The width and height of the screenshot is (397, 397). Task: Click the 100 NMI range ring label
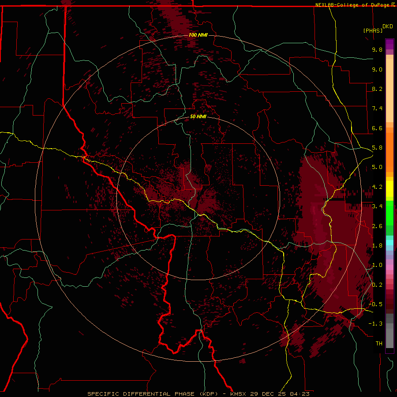click(198, 35)
